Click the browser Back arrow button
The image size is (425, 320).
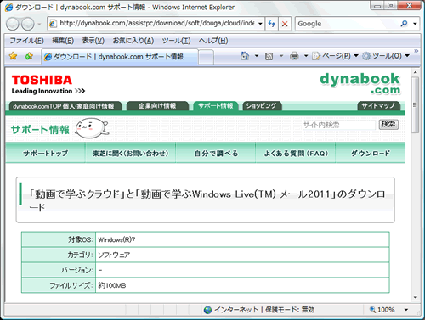[13, 24]
